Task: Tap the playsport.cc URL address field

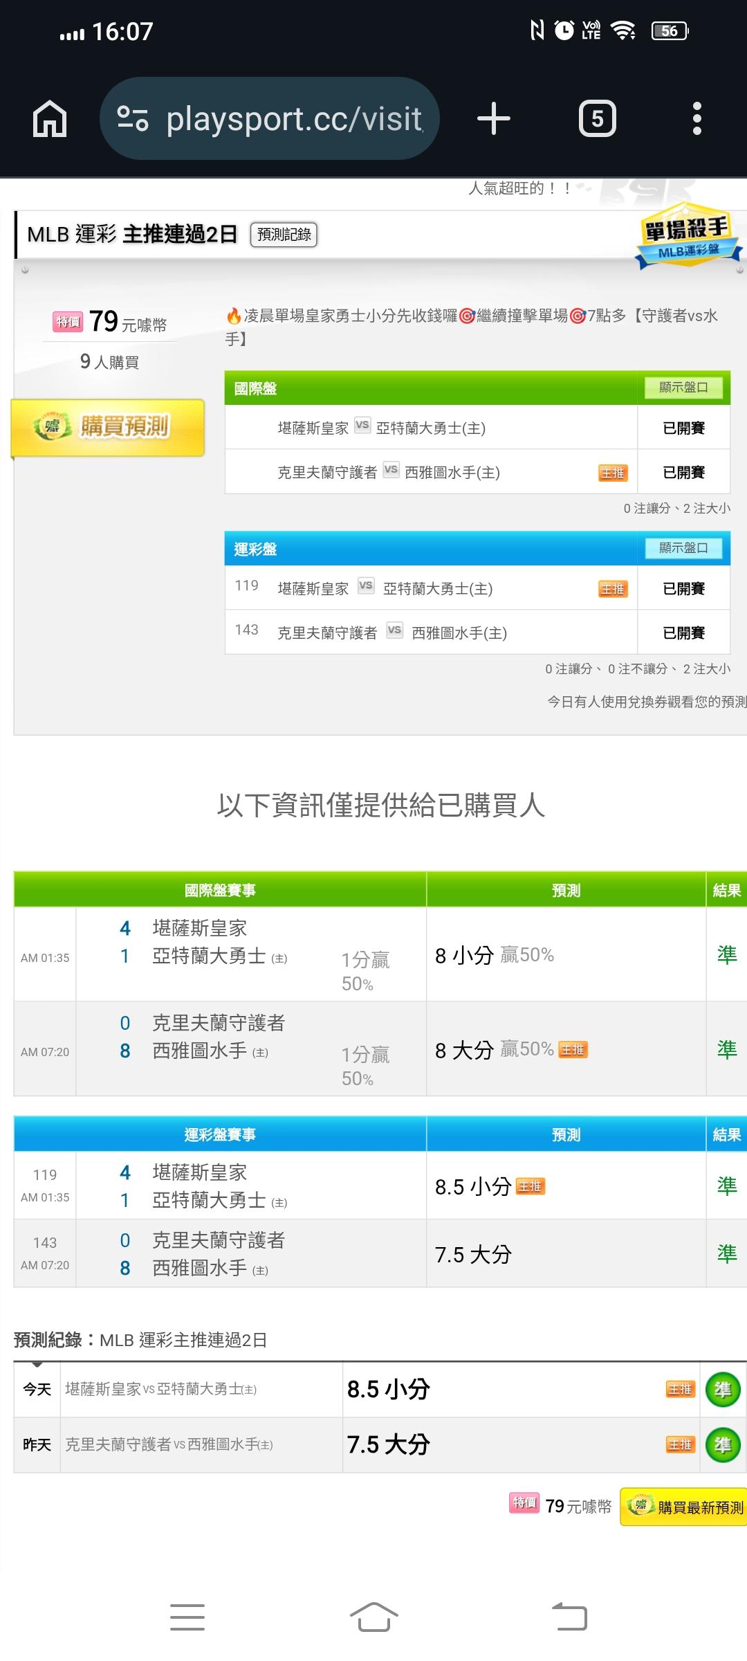Action: click(294, 118)
